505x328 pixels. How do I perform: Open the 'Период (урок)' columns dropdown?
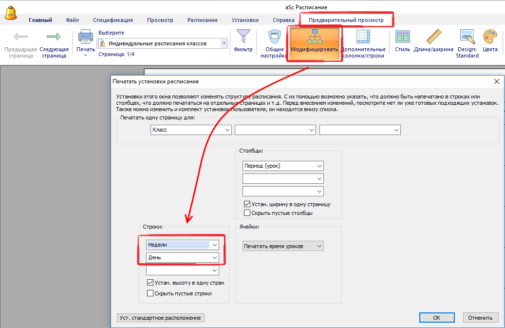click(319, 166)
